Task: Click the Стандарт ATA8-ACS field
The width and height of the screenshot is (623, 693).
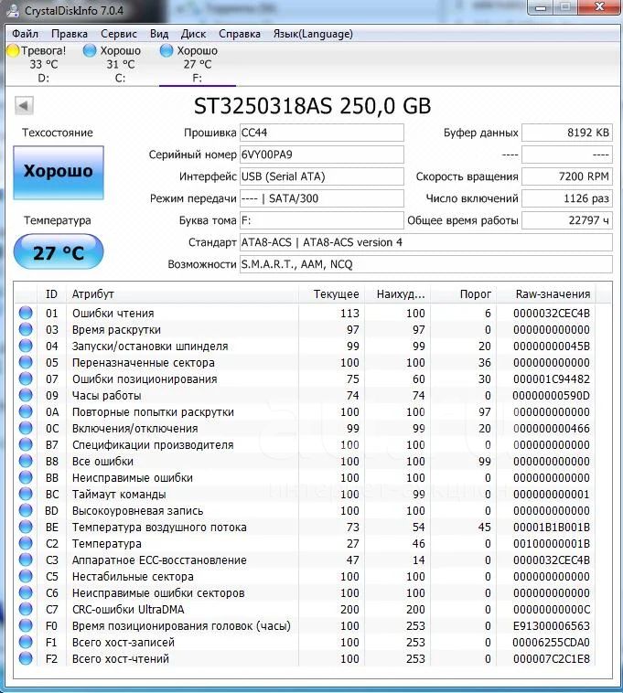Action: point(425,242)
